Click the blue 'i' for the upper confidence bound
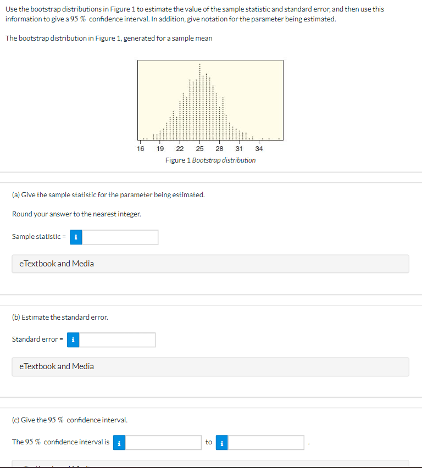 click(221, 442)
